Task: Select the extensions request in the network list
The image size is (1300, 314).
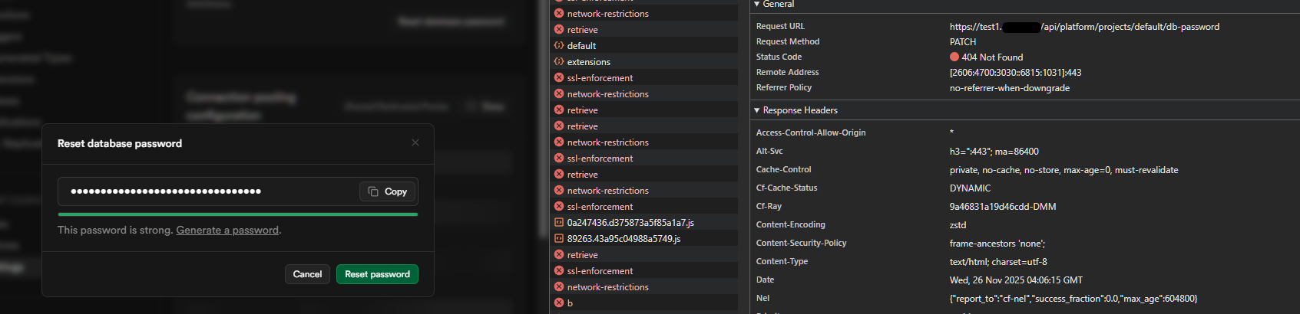Action: [589, 62]
